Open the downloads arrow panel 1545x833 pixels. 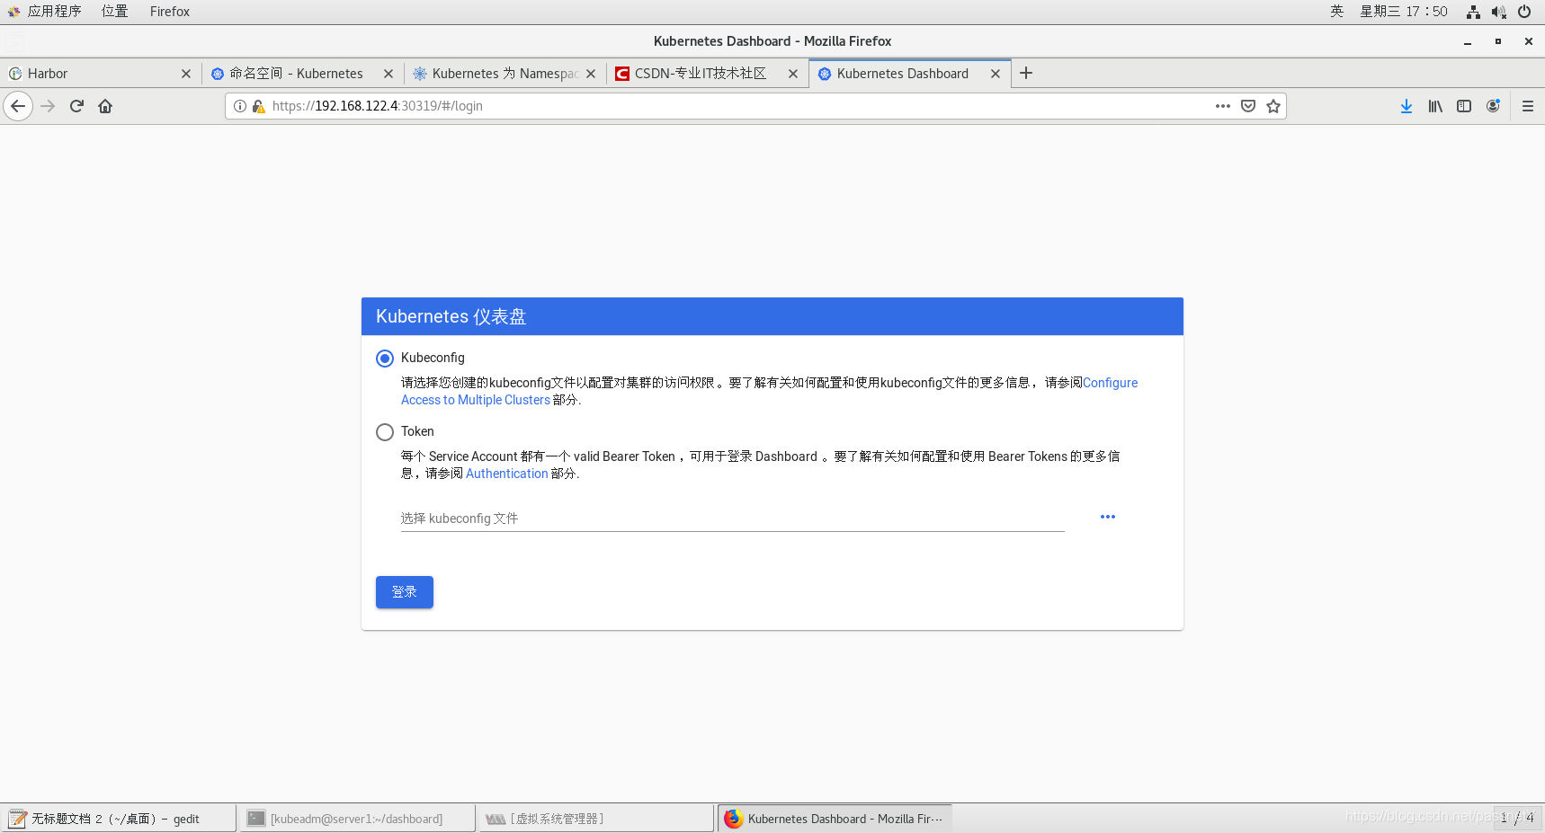1407,106
